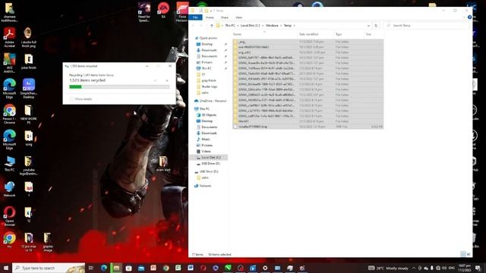Select the This PC desktop icon
The width and height of the screenshot is (486, 273).
(9, 164)
